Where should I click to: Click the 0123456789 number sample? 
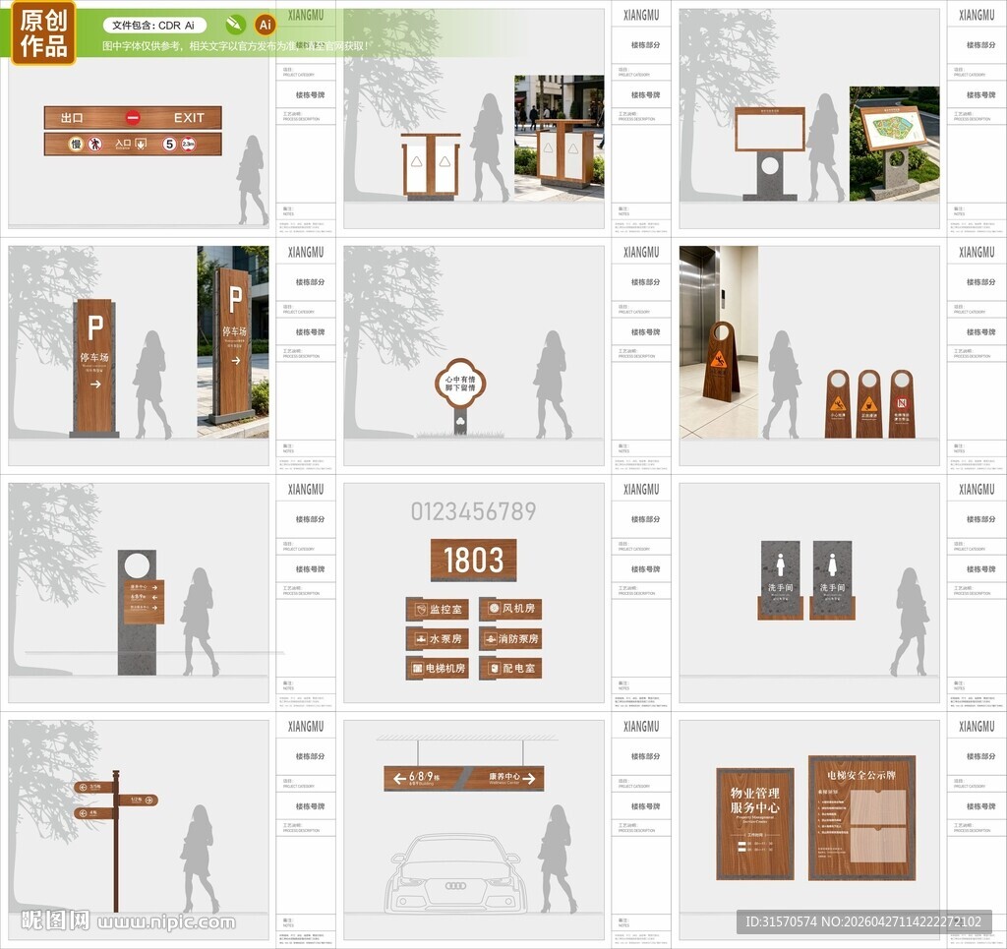pos(474,511)
